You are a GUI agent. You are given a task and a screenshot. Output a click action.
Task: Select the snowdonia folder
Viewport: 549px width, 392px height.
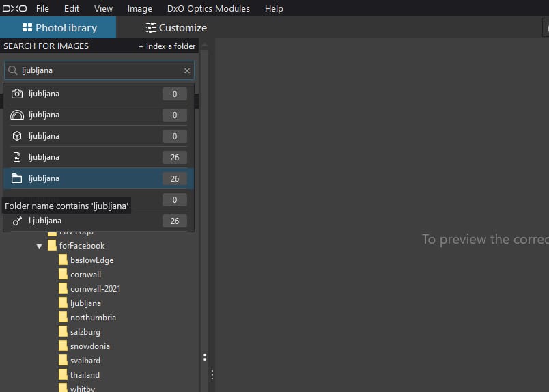[90, 346]
